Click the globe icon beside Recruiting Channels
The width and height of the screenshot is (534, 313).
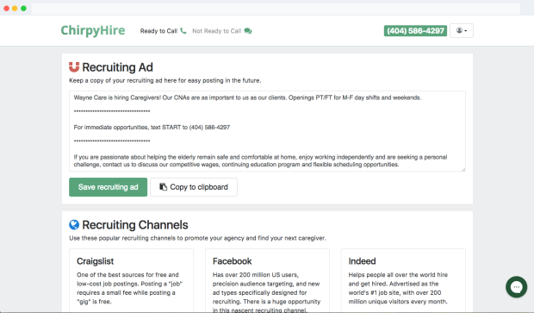[74, 225]
